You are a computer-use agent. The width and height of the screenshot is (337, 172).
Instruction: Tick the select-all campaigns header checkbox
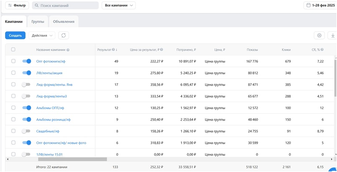tap(13, 50)
